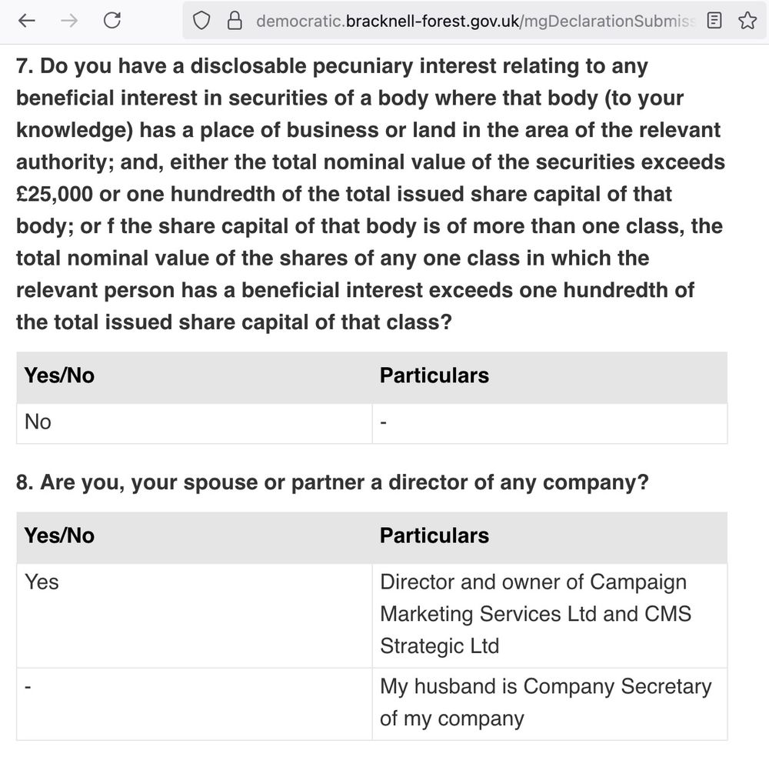Click the Particulars header in question 8 table

pyautogui.click(x=434, y=535)
